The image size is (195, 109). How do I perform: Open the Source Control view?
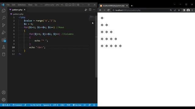[x=4, y=25]
